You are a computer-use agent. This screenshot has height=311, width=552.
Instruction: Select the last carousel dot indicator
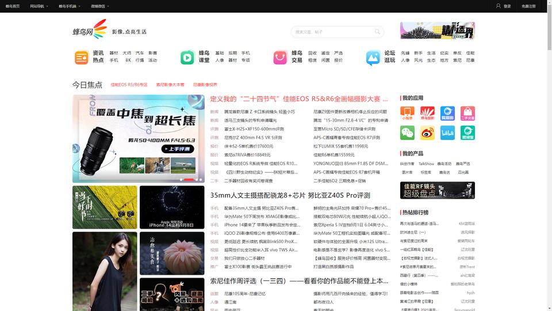[x=201, y=180]
